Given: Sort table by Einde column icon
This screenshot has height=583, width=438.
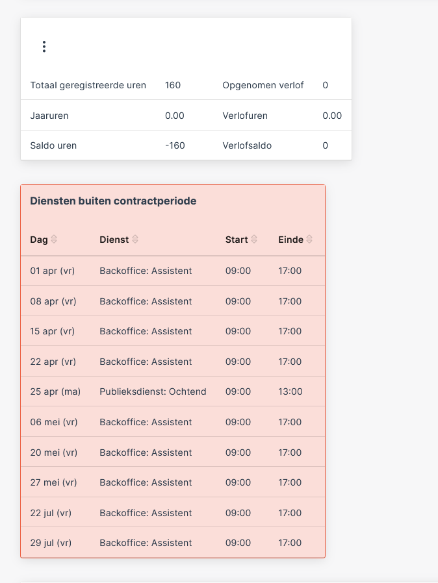Looking at the screenshot, I should (x=309, y=240).
